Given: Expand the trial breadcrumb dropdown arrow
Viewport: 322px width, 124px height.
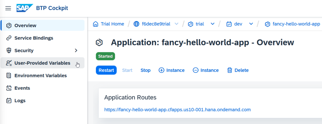Looking at the screenshot, I should 213,24.
